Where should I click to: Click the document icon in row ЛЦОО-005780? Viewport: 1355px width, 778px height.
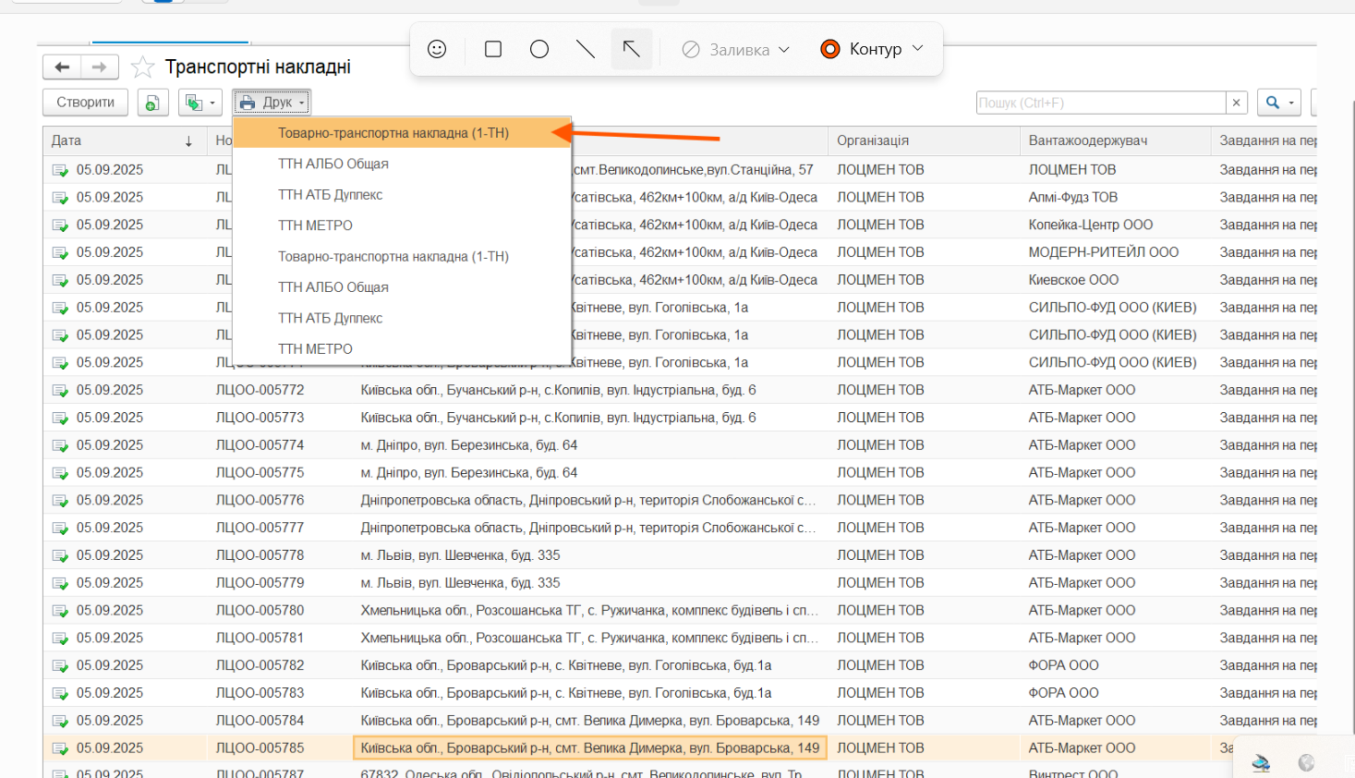tap(60, 611)
